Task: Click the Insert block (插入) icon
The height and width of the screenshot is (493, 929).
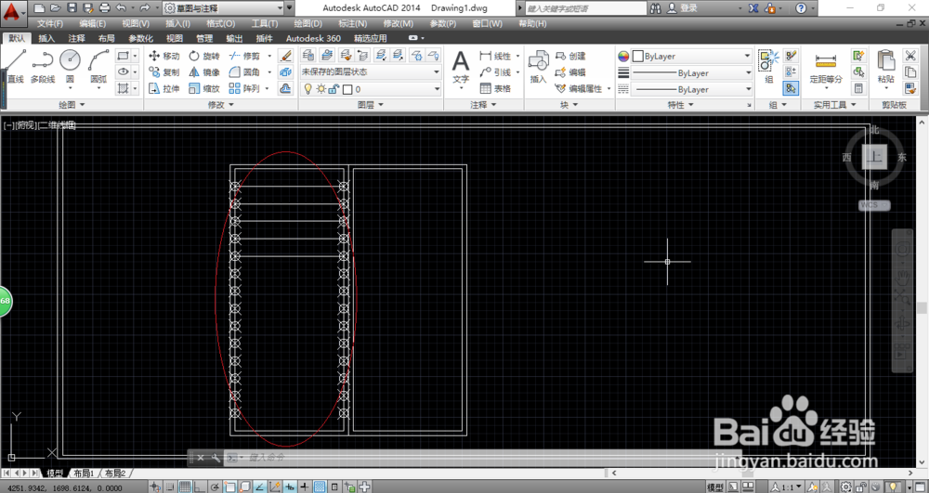Action: 538,66
